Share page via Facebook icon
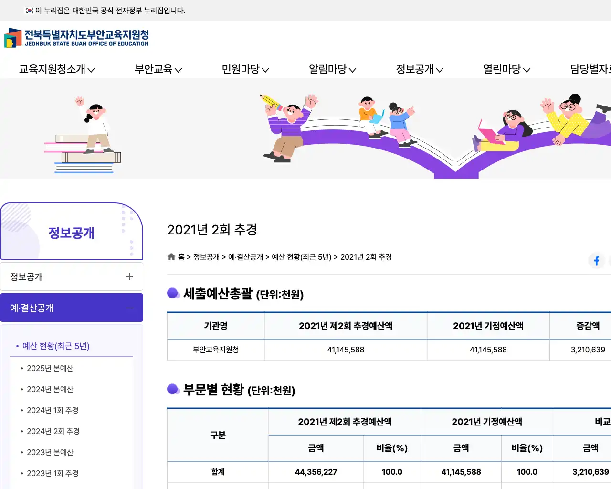 click(x=596, y=260)
